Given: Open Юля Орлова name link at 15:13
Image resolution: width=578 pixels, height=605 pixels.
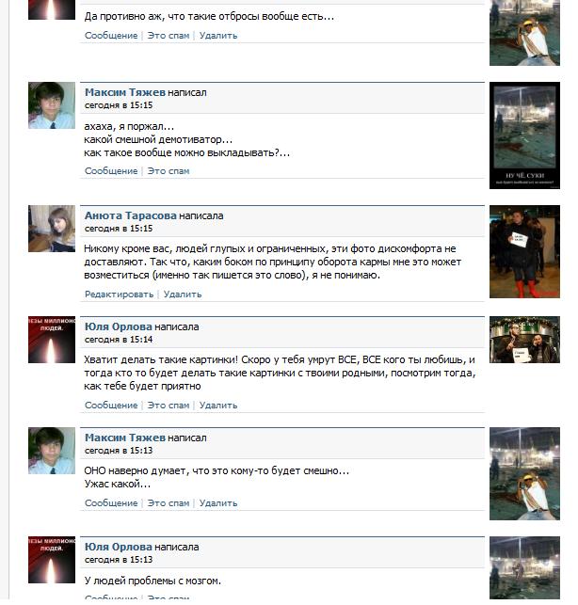Looking at the screenshot, I should click(x=119, y=547).
